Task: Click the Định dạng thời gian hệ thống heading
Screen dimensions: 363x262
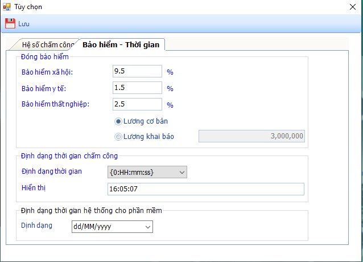Action: (x=91, y=211)
